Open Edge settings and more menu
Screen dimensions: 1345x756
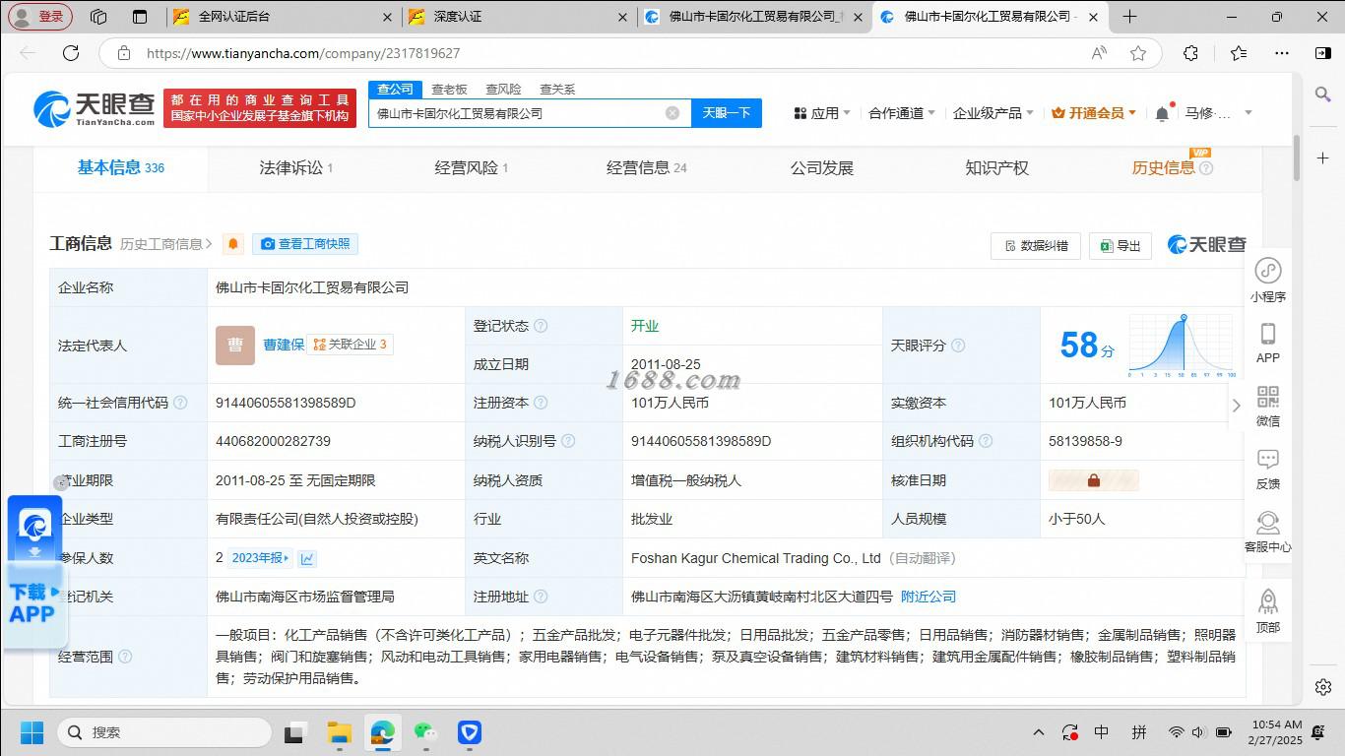pyautogui.click(x=1281, y=53)
